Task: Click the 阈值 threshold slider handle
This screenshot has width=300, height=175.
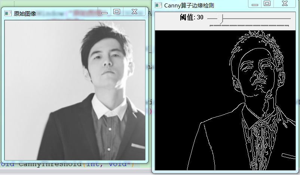Action: [x=220, y=19]
